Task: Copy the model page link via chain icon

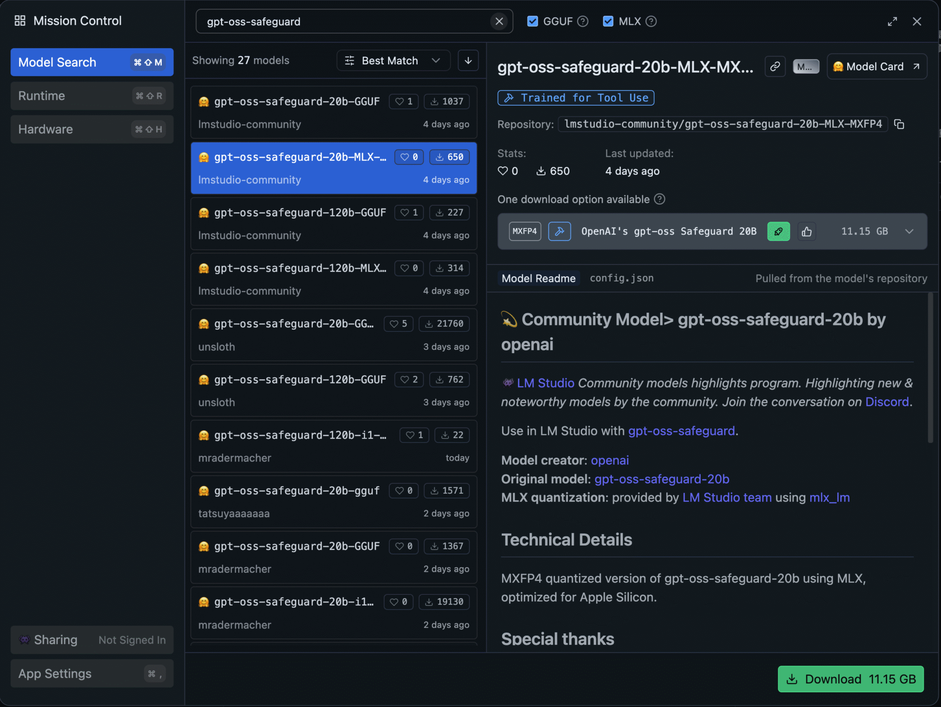Action: click(775, 66)
